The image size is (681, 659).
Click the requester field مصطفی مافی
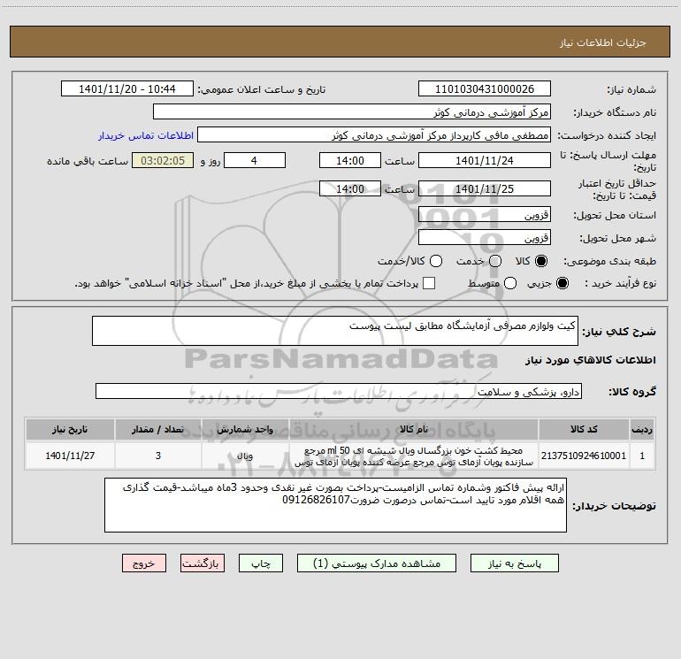point(374,135)
